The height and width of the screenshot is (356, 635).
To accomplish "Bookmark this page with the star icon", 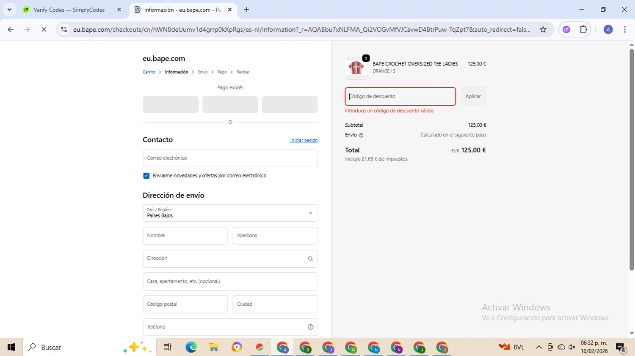I will click(x=543, y=30).
